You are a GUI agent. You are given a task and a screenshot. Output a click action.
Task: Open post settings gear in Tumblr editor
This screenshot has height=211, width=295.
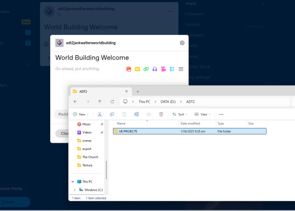(182, 43)
